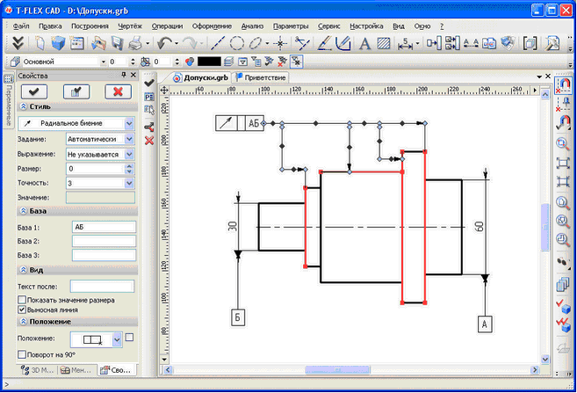The image size is (577, 393).
Task: Click the hammer document settings icon
Action: coord(552,43)
